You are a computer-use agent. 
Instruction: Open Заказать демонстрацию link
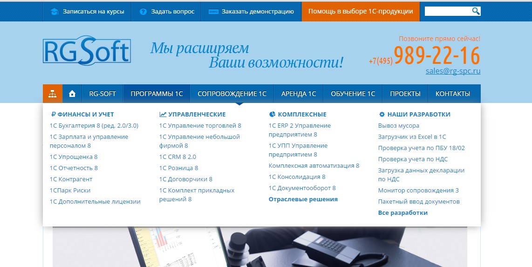[x=258, y=12]
